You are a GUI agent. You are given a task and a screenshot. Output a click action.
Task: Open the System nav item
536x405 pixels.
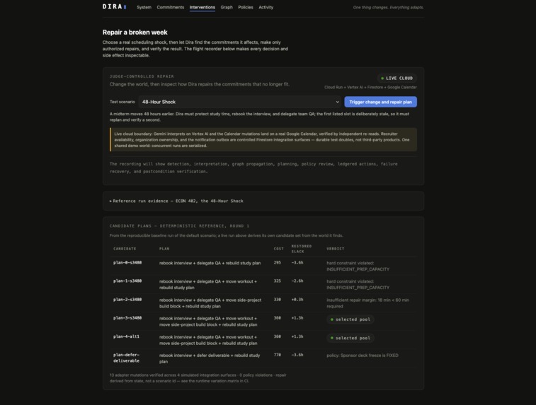pyautogui.click(x=144, y=7)
